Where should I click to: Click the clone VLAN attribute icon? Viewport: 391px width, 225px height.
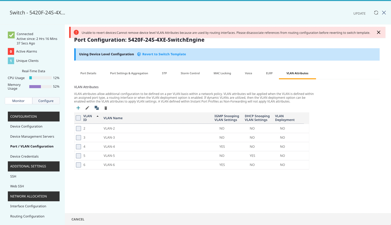pyautogui.click(x=96, y=108)
